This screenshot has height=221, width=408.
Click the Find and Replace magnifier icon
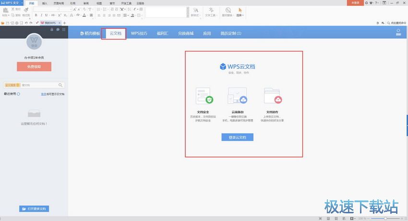coord(228,10)
